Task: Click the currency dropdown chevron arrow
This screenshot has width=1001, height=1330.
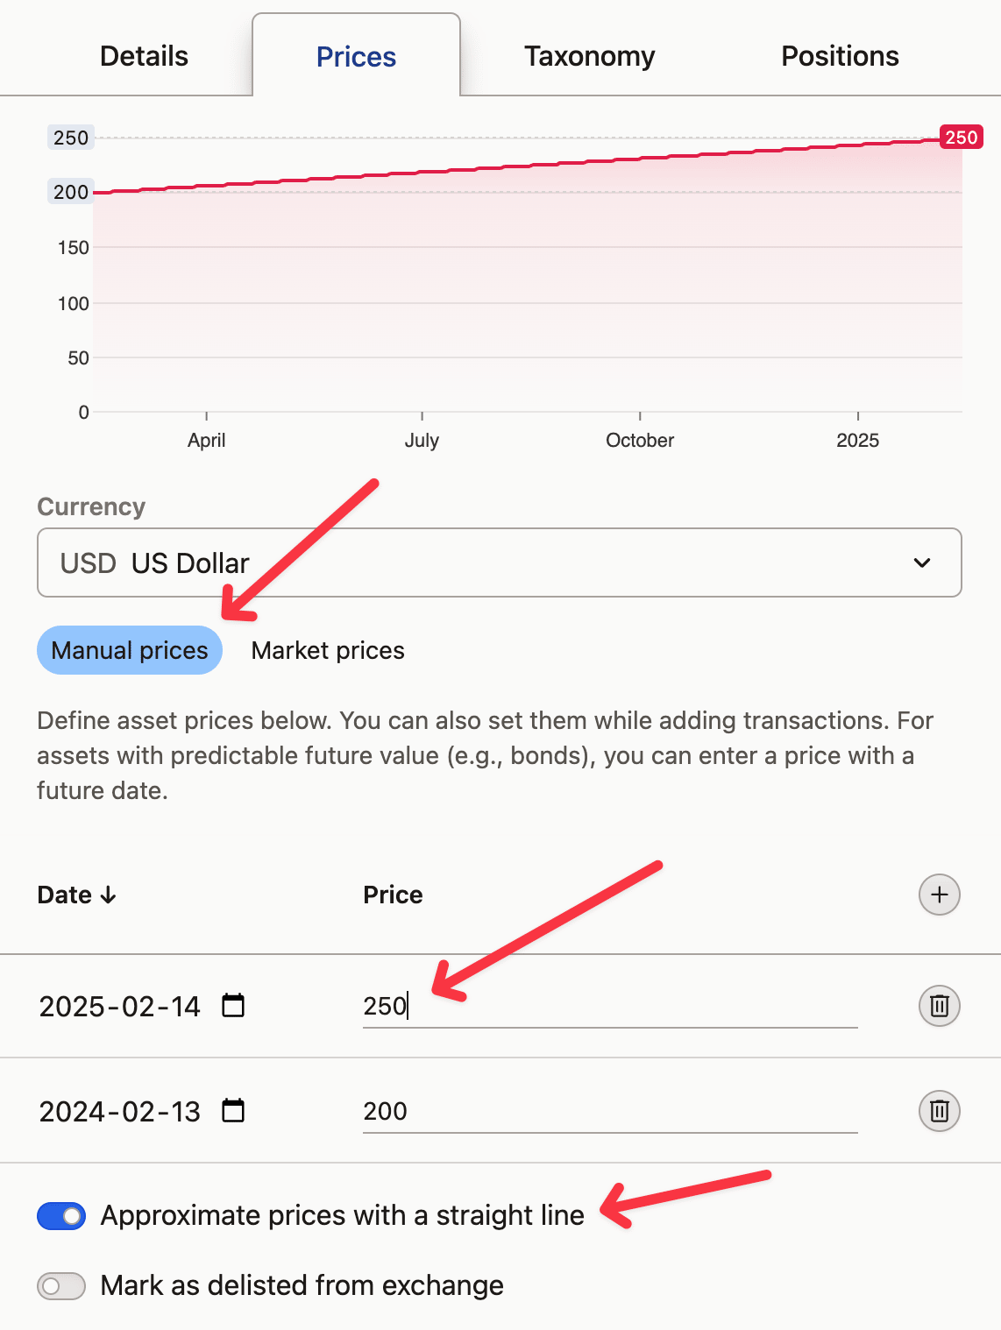Action: tap(922, 562)
